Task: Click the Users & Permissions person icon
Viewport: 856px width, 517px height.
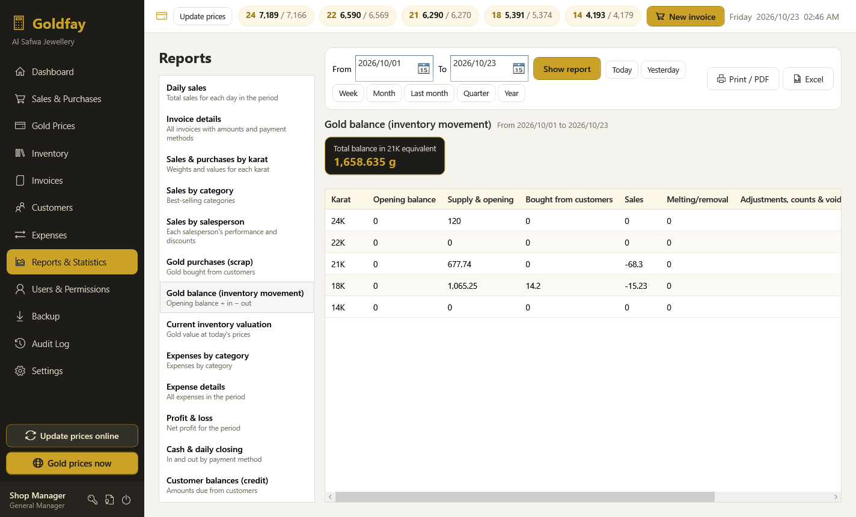Action: click(x=20, y=289)
